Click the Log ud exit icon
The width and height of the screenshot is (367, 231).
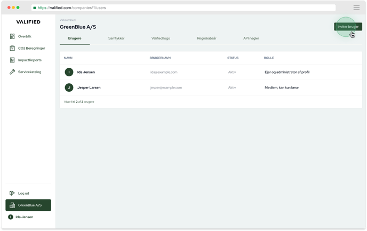[x=12, y=193]
